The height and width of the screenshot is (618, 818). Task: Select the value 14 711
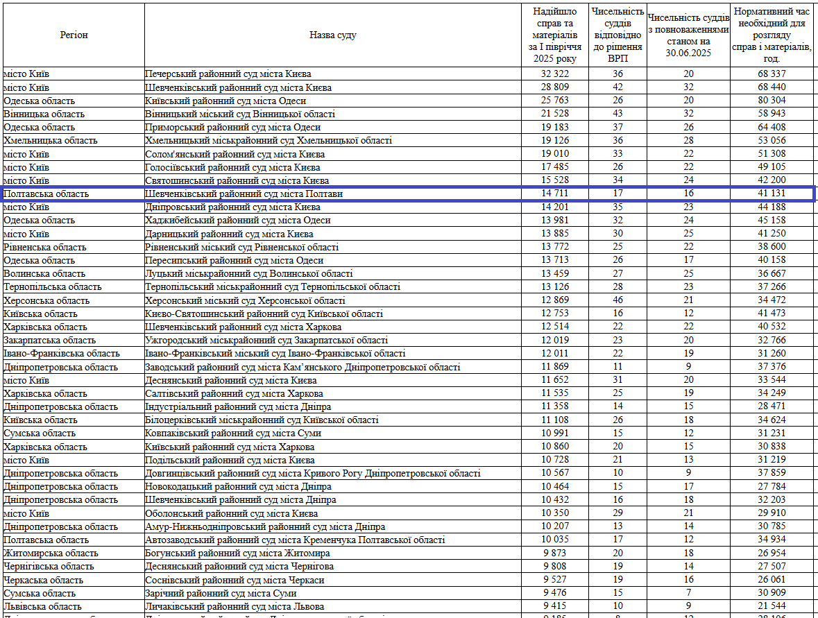554,194
